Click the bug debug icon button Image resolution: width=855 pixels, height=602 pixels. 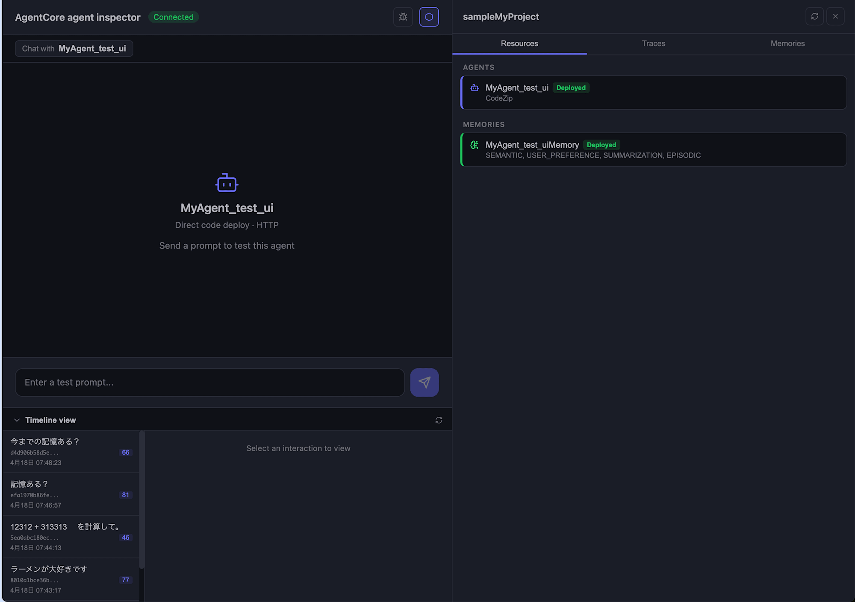403,17
